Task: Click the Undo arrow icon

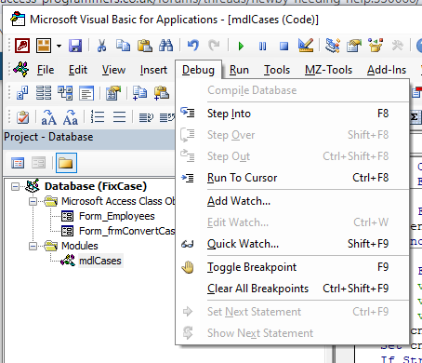Action: [x=193, y=46]
